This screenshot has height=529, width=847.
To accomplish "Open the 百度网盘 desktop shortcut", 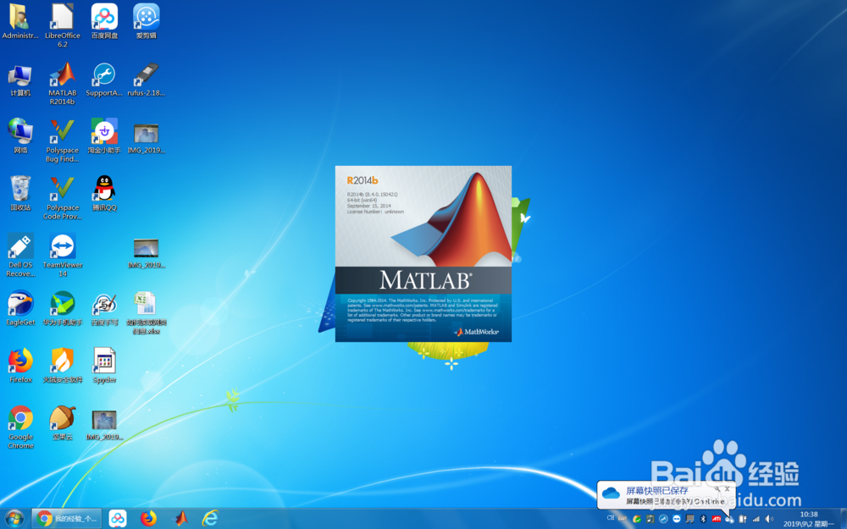I will tap(104, 21).
